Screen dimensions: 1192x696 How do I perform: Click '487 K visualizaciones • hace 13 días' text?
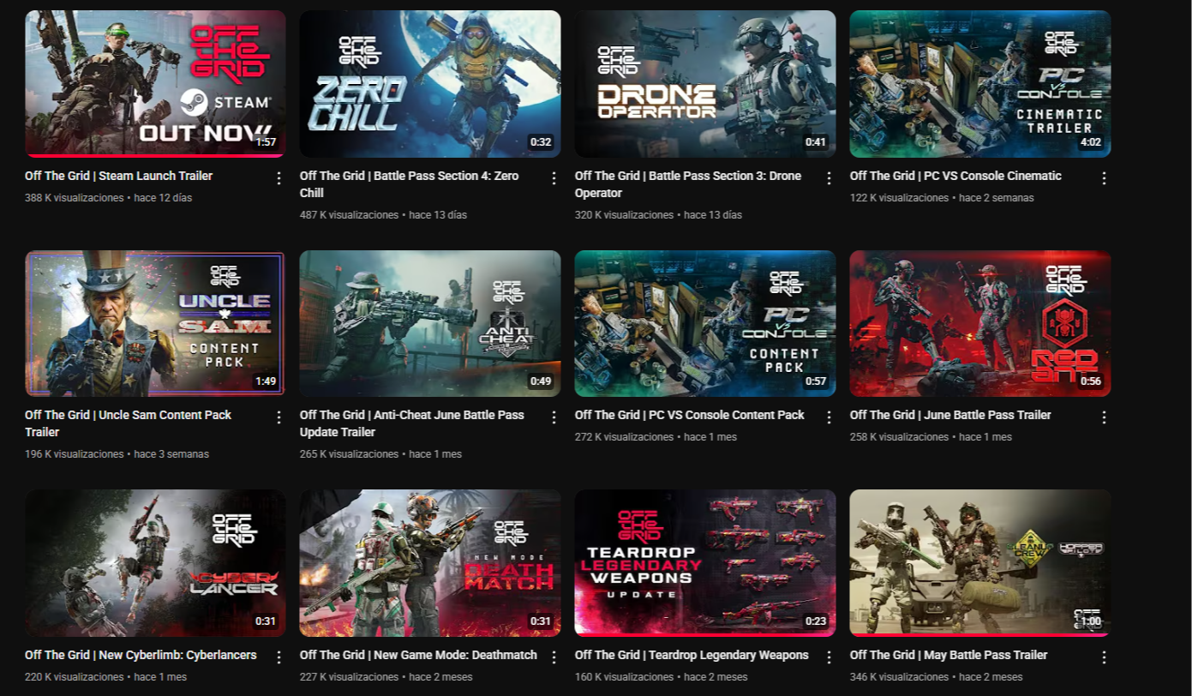coord(383,215)
